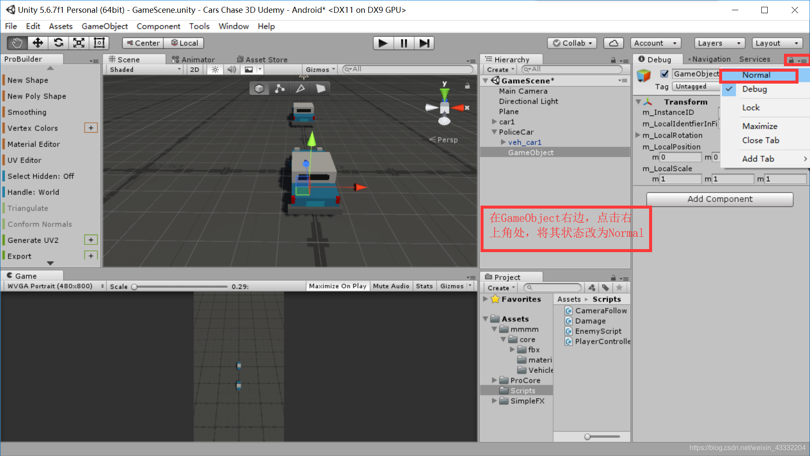Lock the scene view rotation

tap(467, 86)
